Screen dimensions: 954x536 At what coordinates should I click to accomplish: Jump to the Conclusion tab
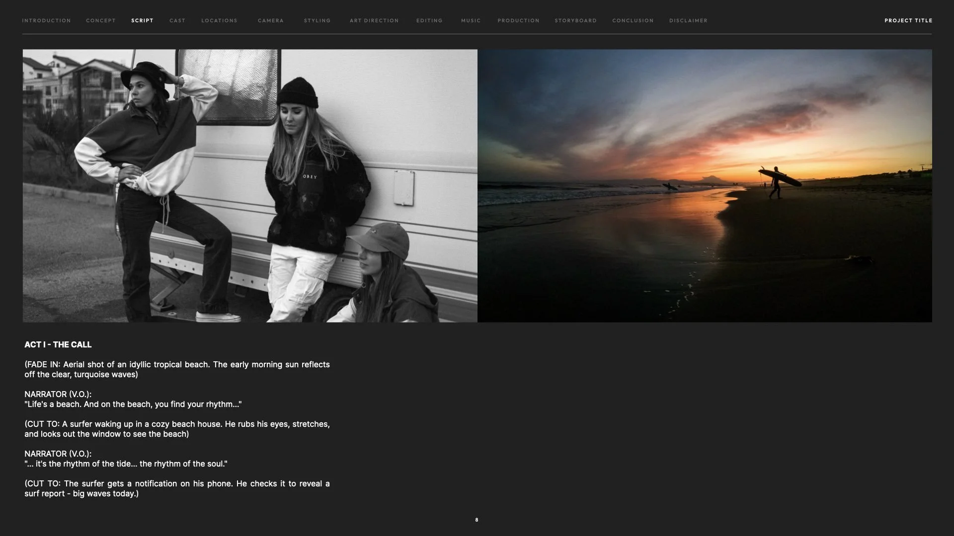(633, 20)
